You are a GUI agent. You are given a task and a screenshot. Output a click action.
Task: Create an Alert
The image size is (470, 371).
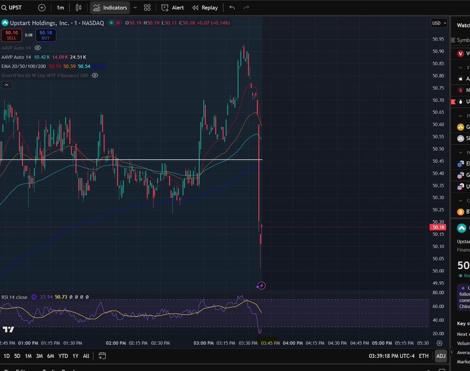click(x=172, y=7)
